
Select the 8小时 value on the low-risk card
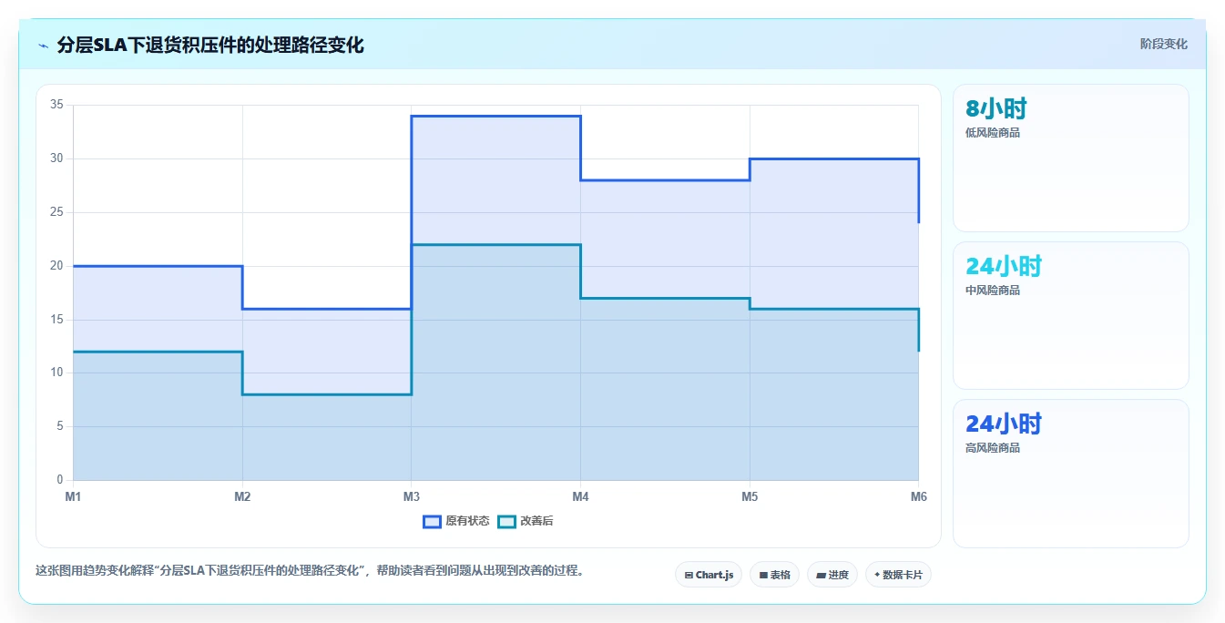click(x=995, y=109)
